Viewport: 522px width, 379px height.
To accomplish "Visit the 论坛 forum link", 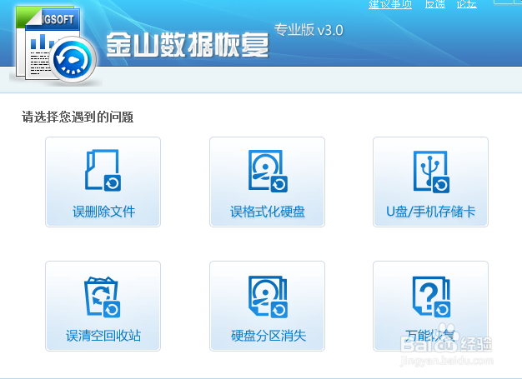I will point(466,4).
